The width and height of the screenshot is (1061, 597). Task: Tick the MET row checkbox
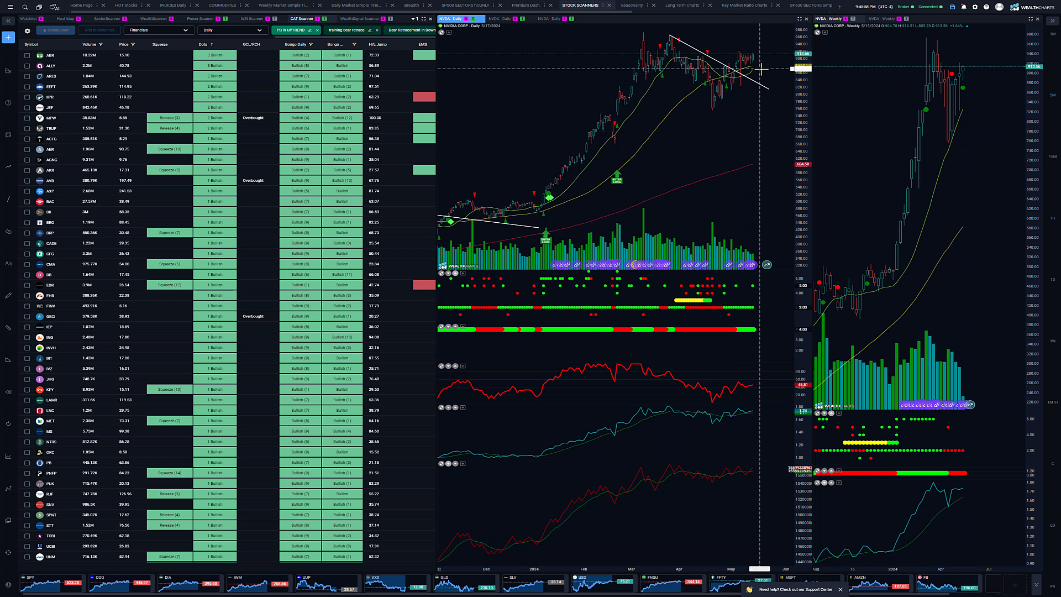(27, 421)
